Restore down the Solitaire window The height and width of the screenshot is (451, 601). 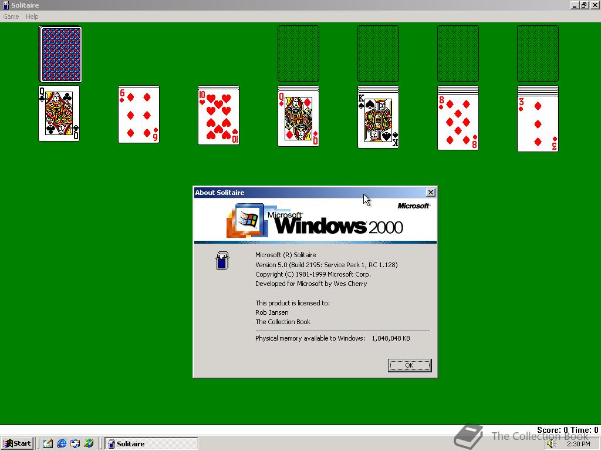click(584, 5)
